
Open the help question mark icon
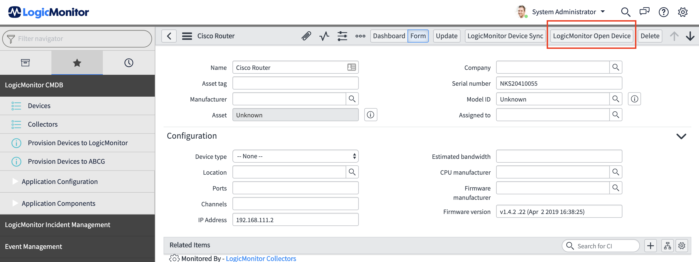[664, 12]
